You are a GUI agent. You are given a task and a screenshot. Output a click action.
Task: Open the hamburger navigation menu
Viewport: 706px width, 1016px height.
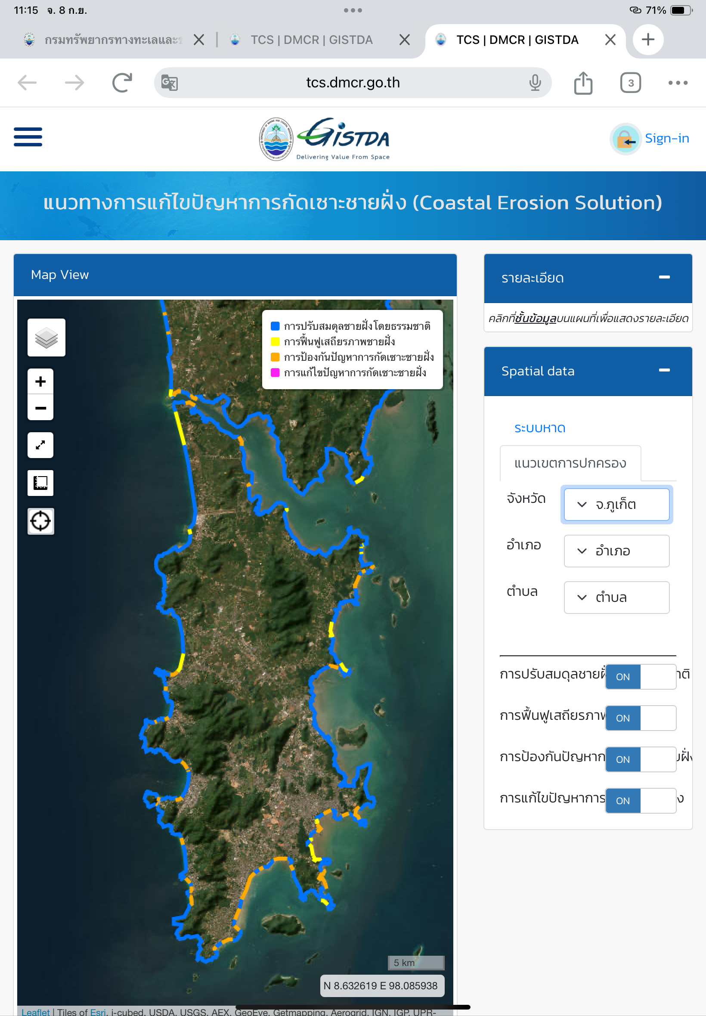point(28,136)
